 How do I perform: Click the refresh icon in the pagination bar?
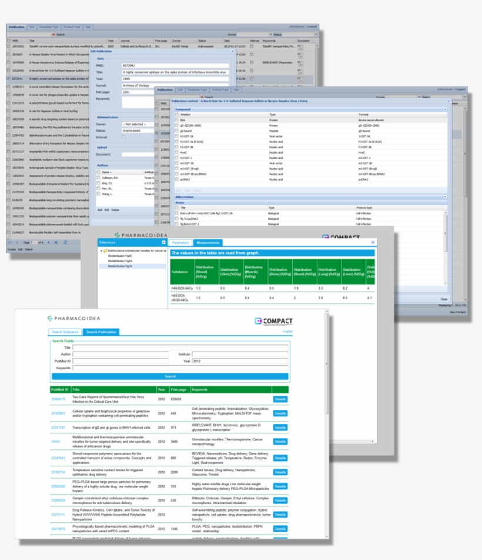(x=65, y=243)
